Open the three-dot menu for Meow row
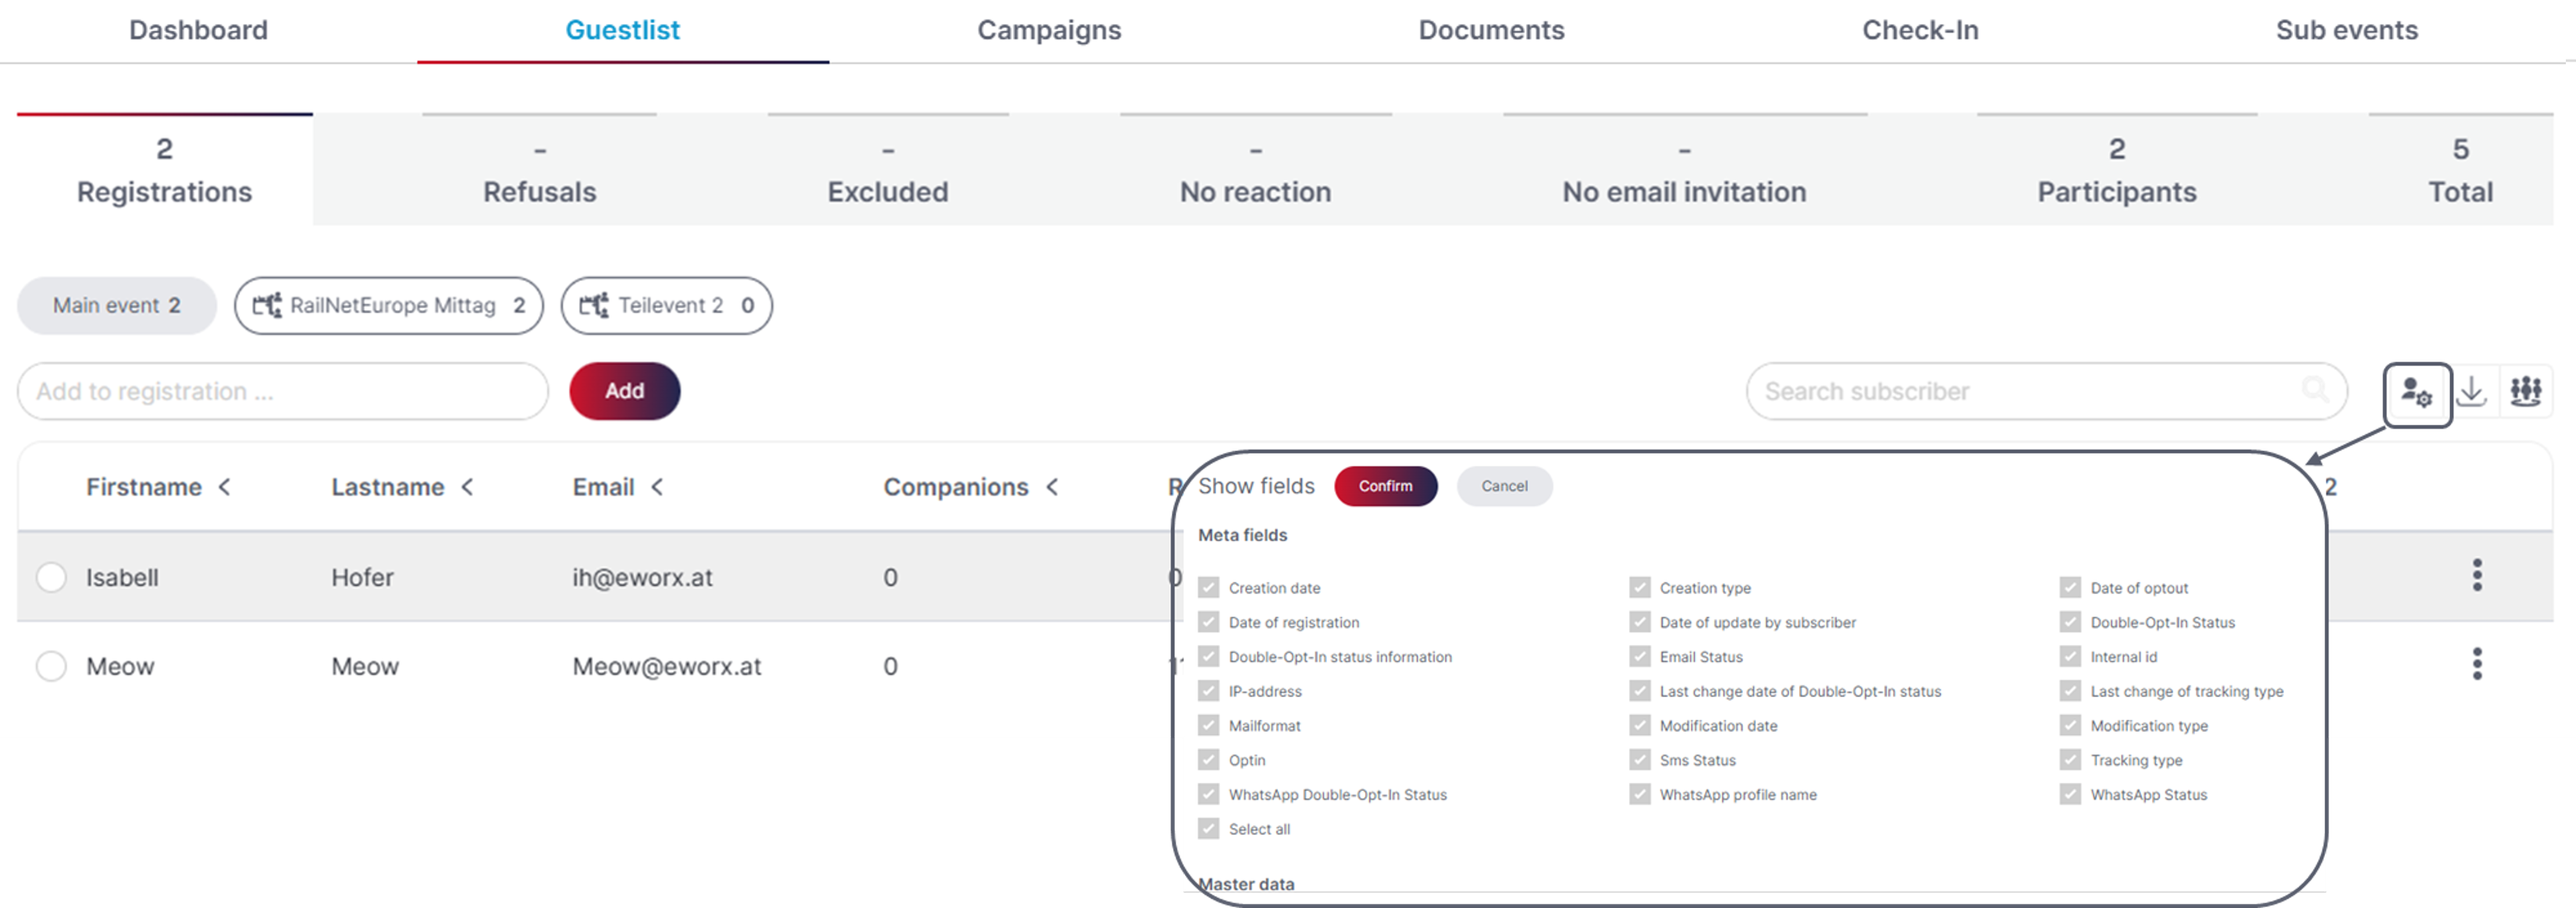This screenshot has height=908, width=2576. point(2477,664)
